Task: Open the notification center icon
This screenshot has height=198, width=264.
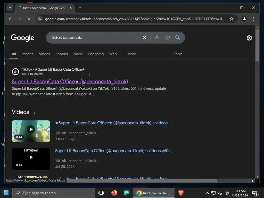Action: click(255, 193)
